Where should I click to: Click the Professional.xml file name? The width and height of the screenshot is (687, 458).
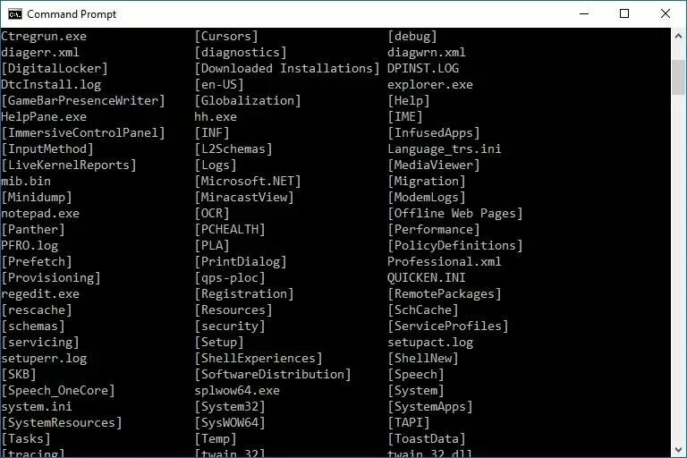444,262
